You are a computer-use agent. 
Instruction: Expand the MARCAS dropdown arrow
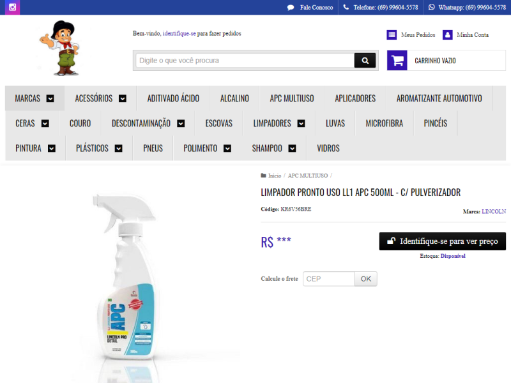tap(50, 98)
